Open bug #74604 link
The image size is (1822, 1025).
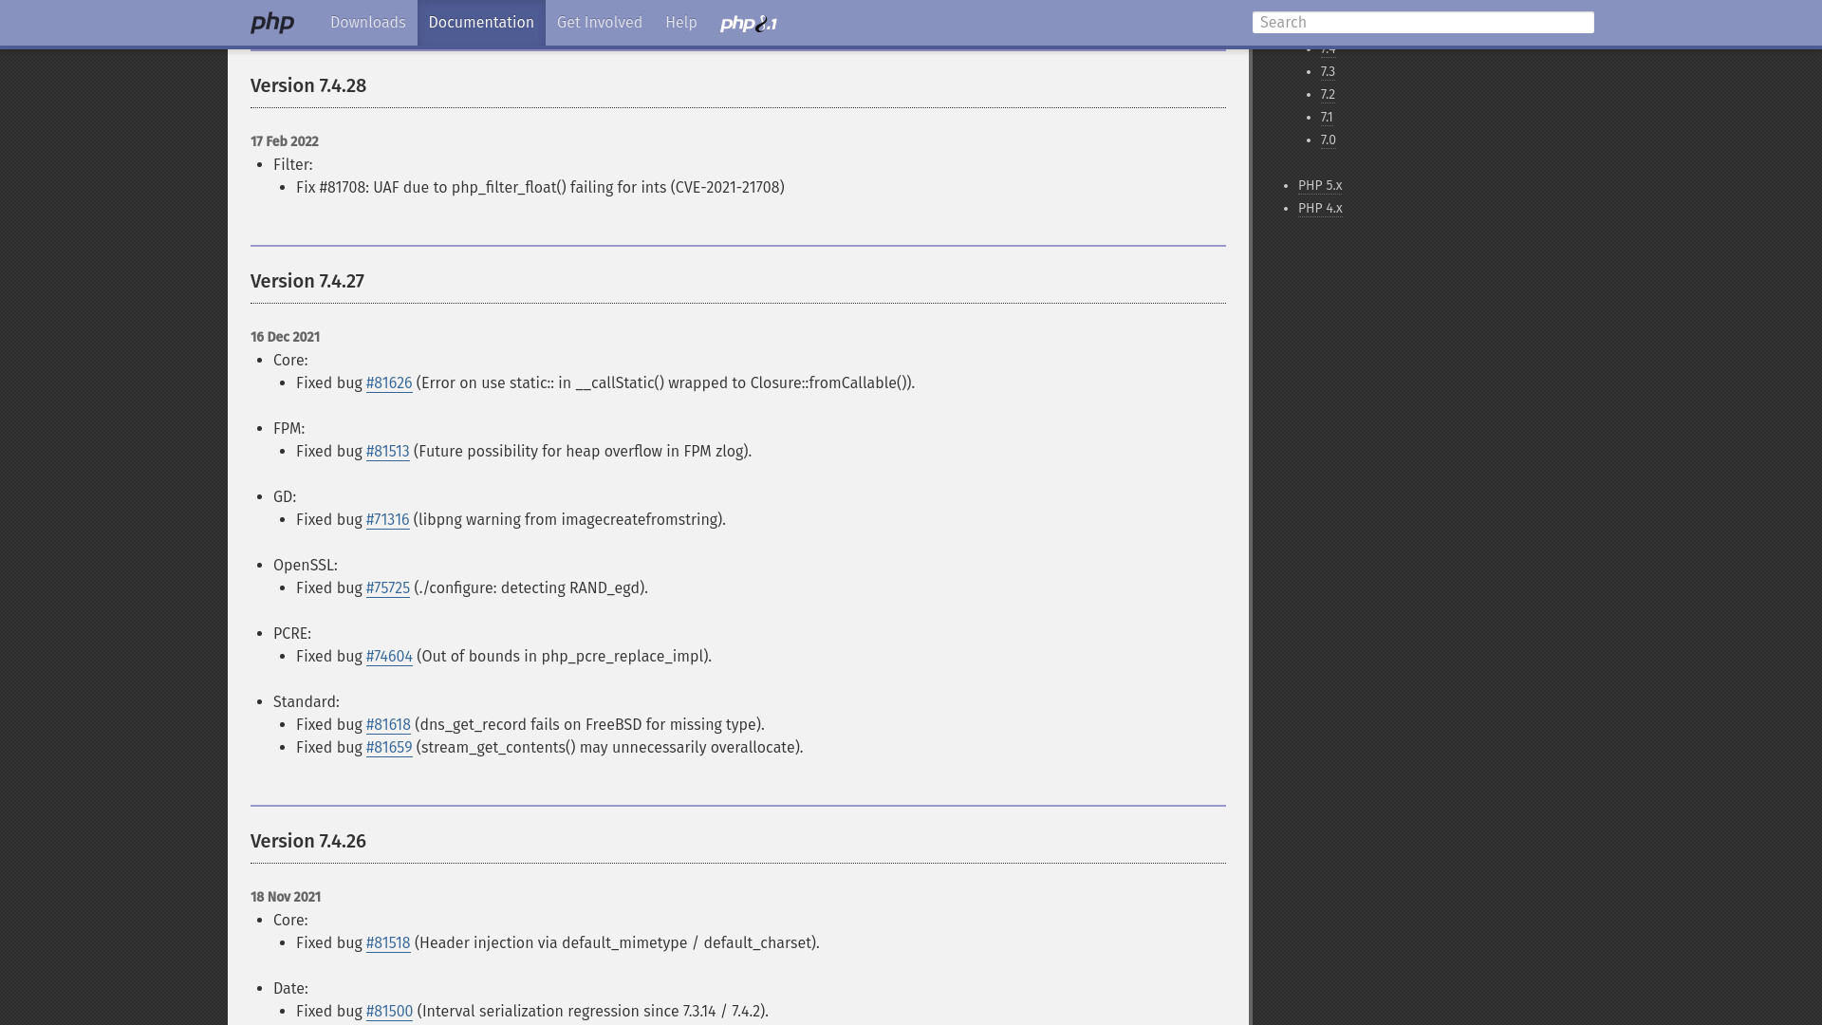[x=389, y=657]
